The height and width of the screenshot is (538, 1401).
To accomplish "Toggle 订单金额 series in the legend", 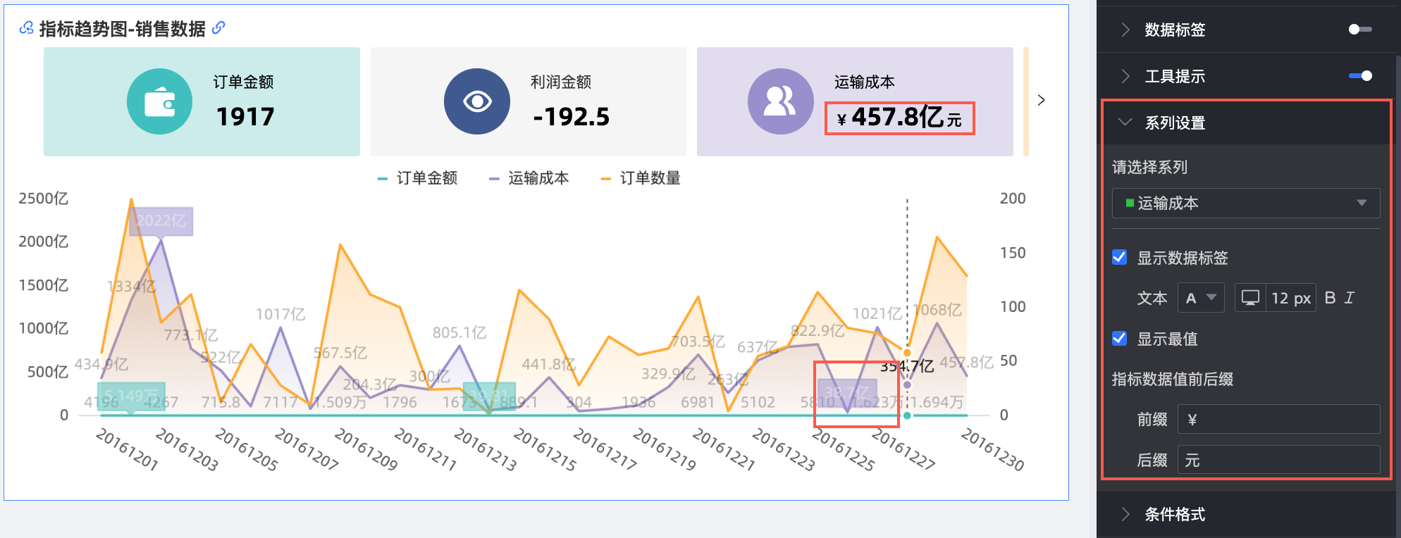I will [418, 178].
